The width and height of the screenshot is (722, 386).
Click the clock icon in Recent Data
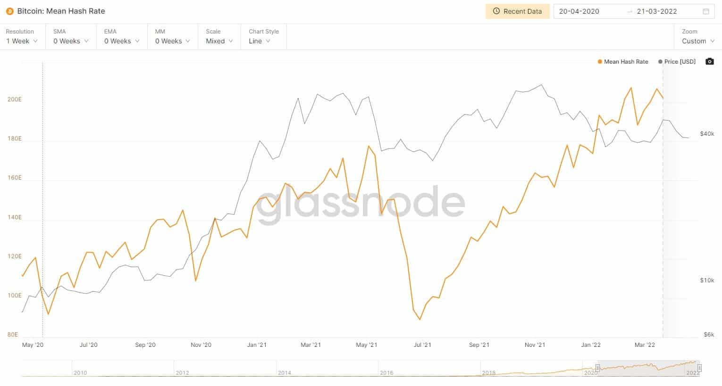click(x=496, y=11)
